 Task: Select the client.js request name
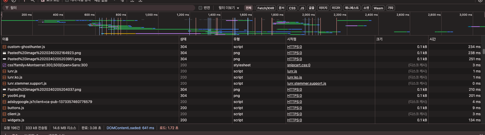[14, 114]
